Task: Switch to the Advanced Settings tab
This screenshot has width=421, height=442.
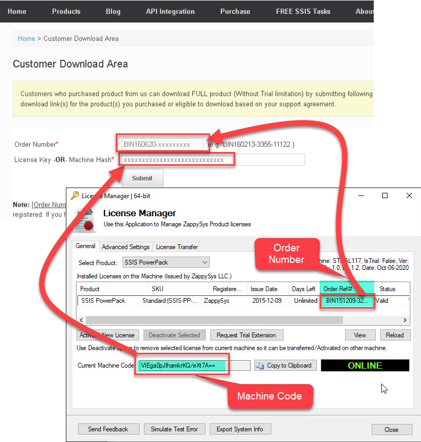Action: pos(126,247)
